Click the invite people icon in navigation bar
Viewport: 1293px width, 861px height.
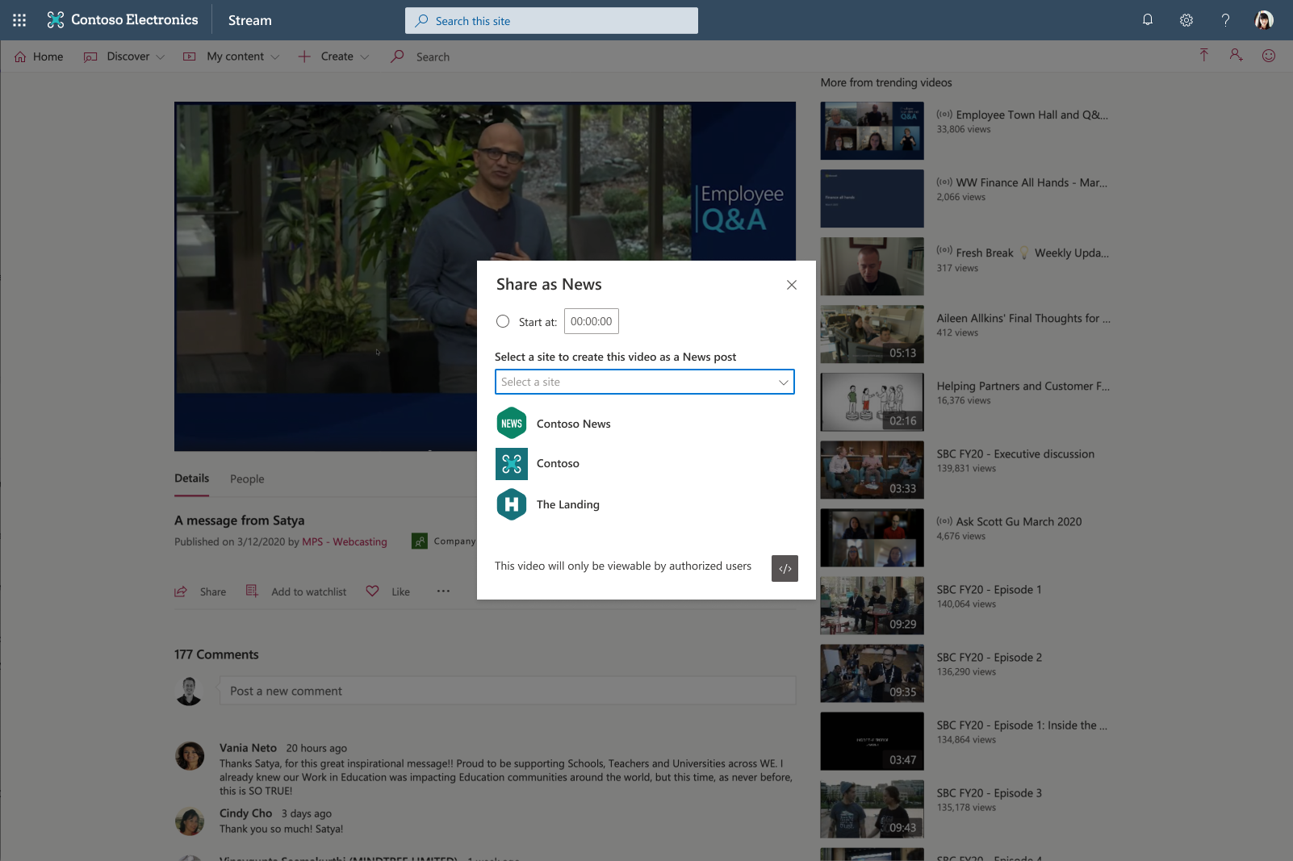(1236, 56)
